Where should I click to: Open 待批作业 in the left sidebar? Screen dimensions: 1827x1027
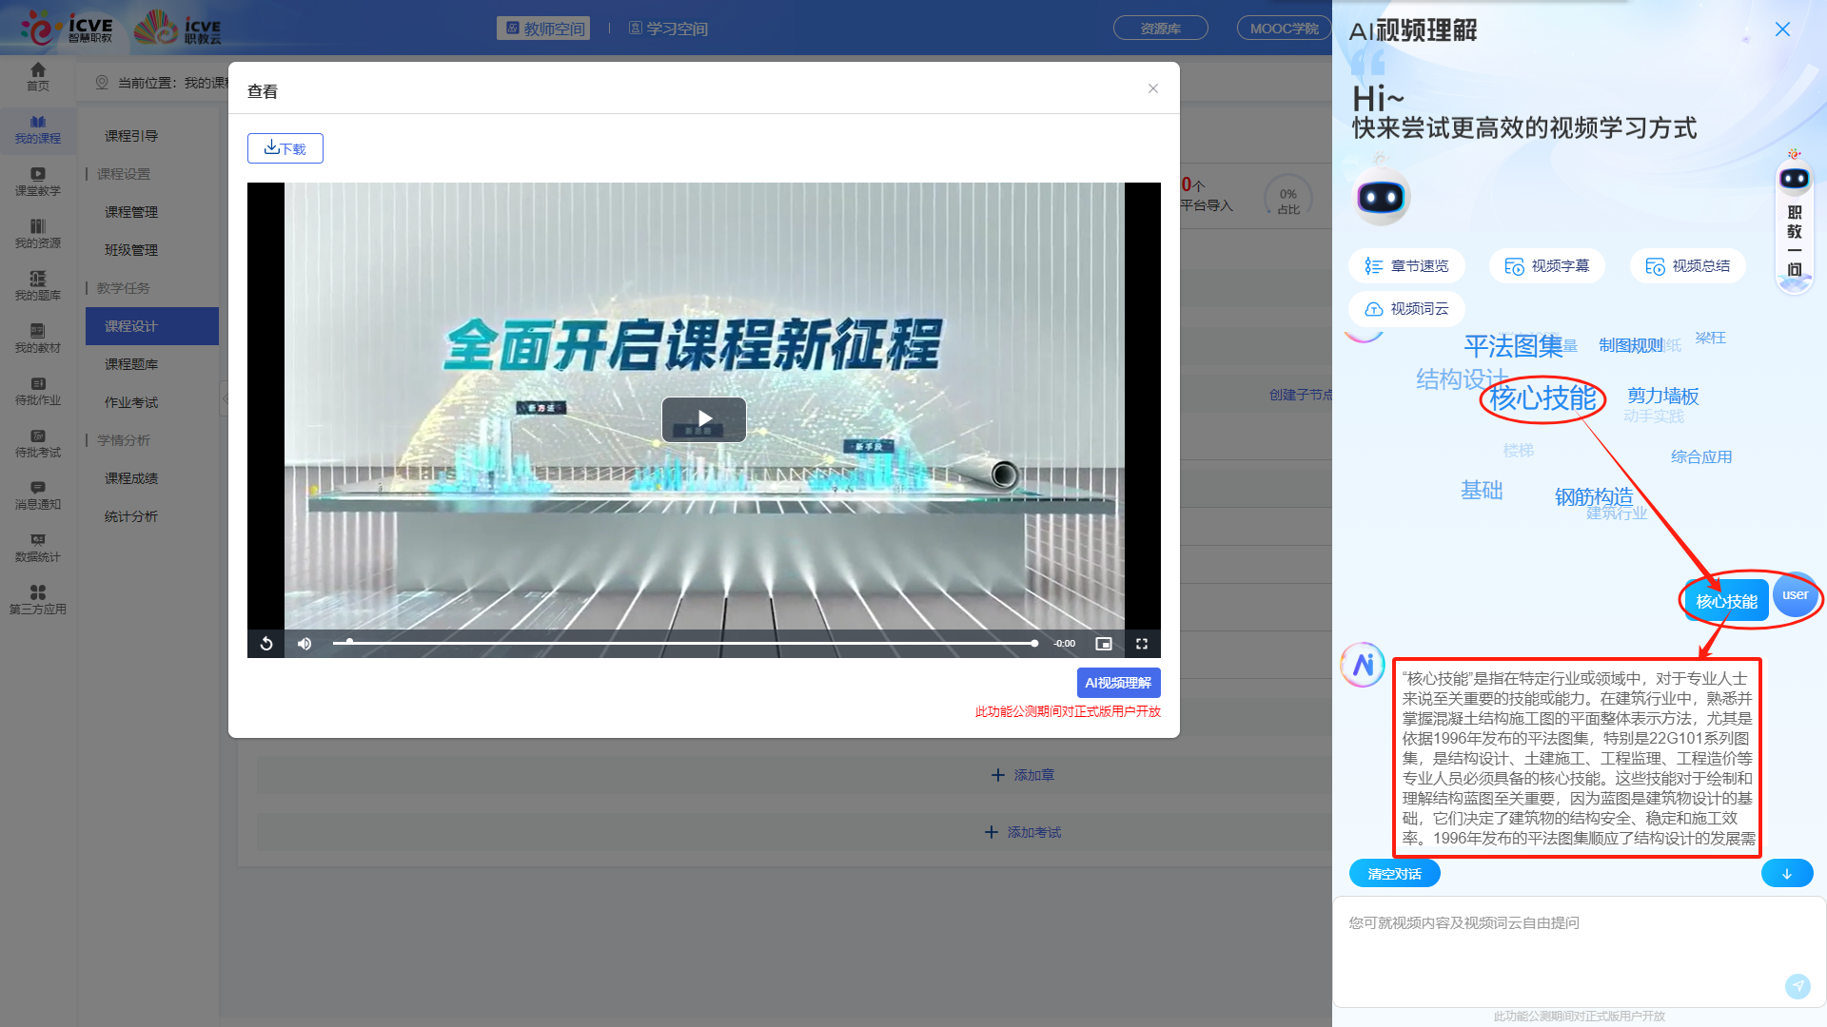click(x=38, y=391)
